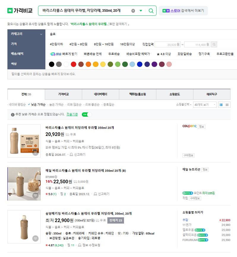Screen dimensions: 237x257
Task: Click 구매정보 button under coupang
Action: point(188,155)
